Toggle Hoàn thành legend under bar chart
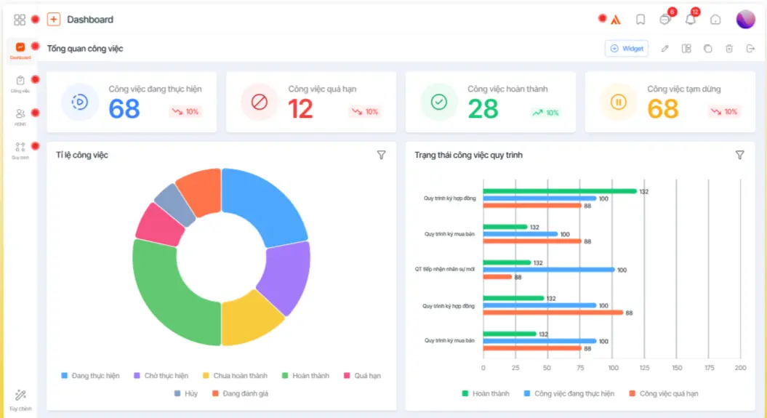Screen dimensions: 767x418 [x=485, y=393]
